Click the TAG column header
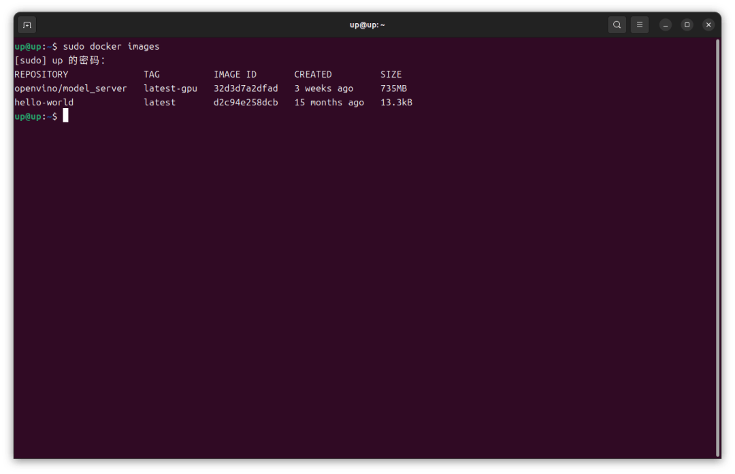 151,75
